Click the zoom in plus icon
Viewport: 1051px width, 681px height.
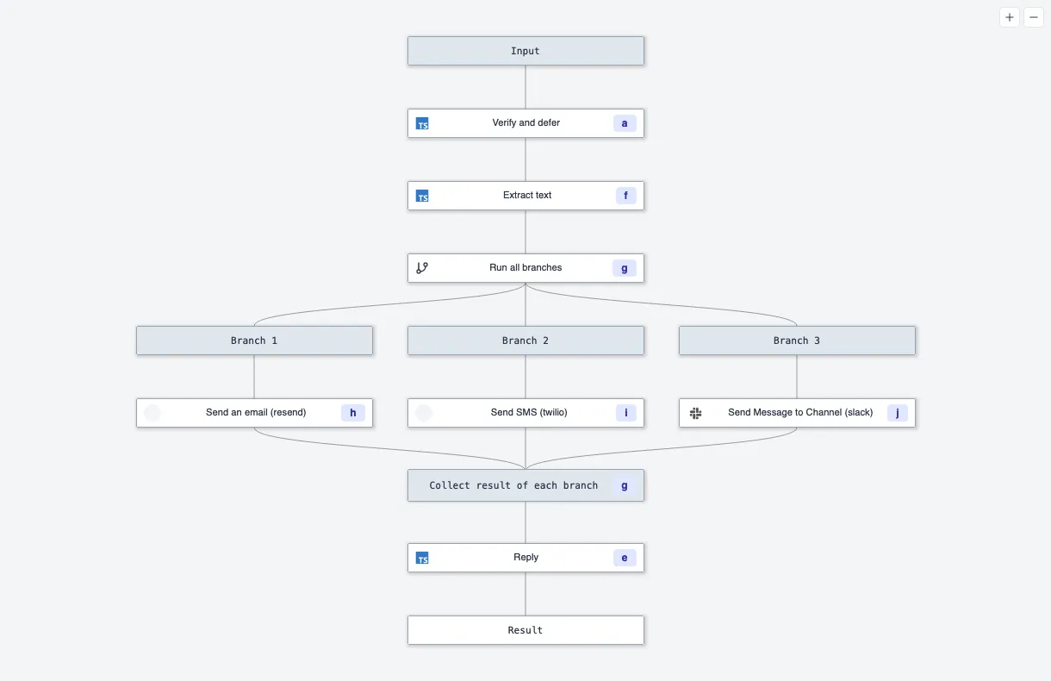point(1009,16)
